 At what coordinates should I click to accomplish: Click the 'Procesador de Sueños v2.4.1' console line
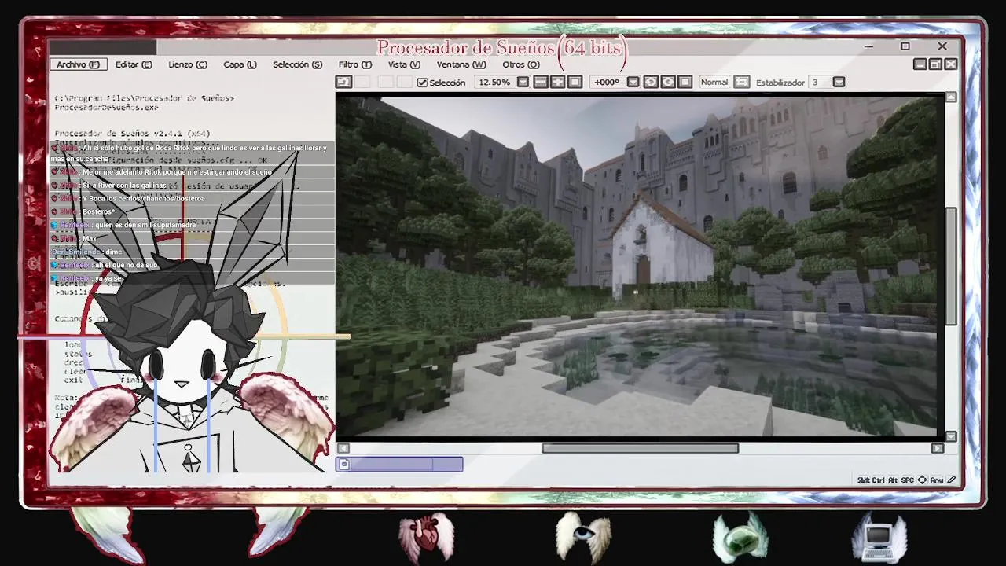click(132, 134)
